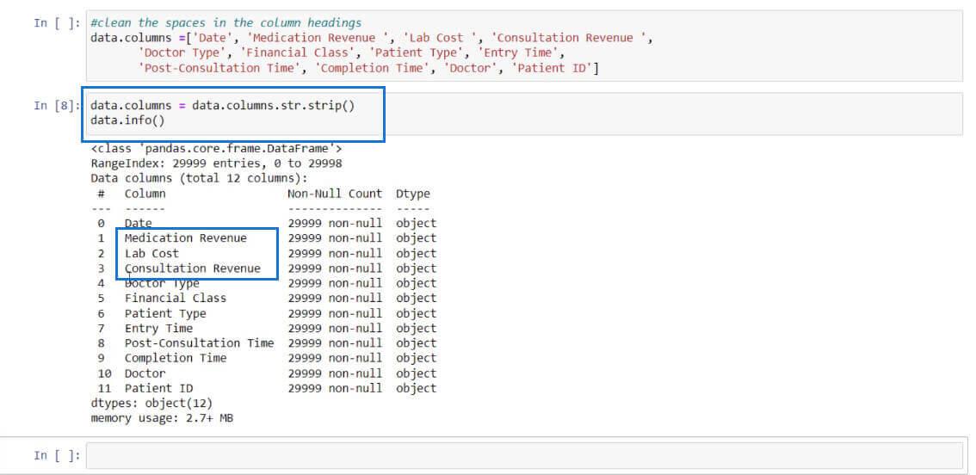976x475 pixels.
Task: Click 'Data columns (total 12 columns)' line
Action: pos(199,179)
